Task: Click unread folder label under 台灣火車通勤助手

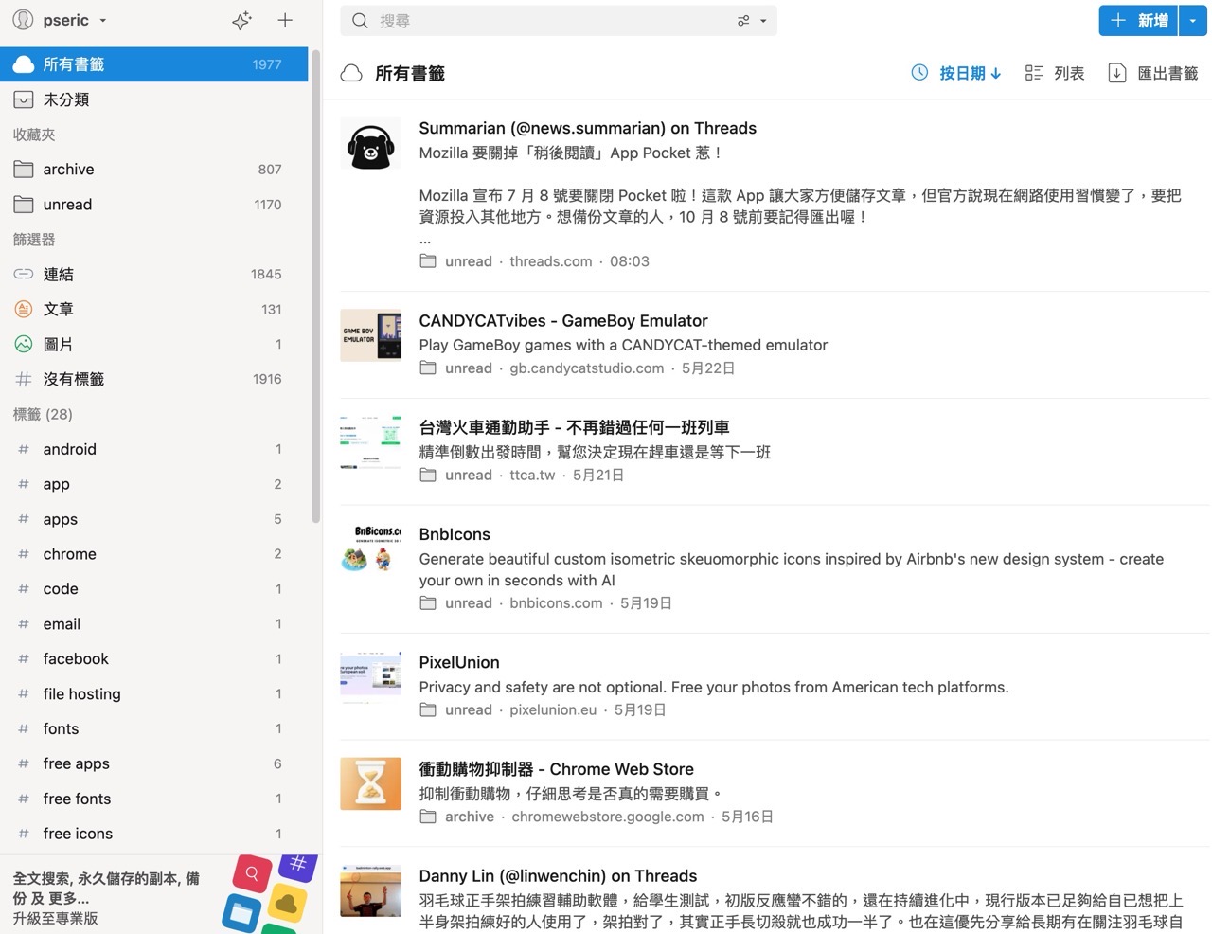Action: 456,476
